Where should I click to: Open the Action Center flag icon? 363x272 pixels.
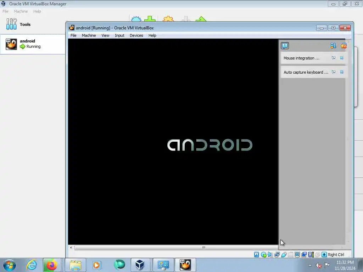click(x=326, y=265)
